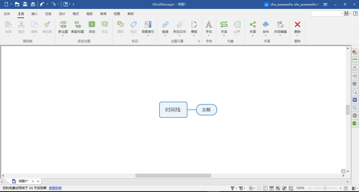Insert a 浮动 floating topic
The height and width of the screenshot is (192, 359).
pyautogui.click(x=92, y=27)
